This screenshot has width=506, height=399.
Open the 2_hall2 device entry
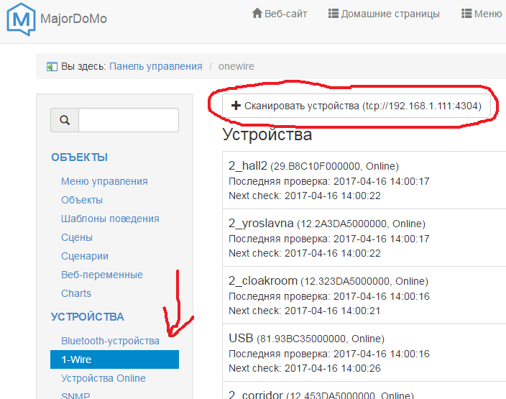tap(364, 180)
